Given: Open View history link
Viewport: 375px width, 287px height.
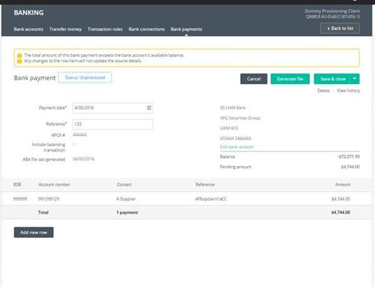Looking at the screenshot, I should 348,90.
